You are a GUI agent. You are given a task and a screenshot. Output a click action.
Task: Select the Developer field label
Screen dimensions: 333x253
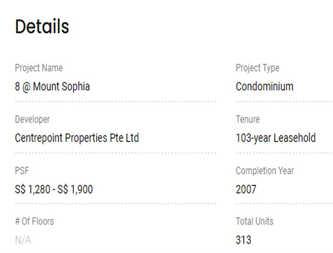[32, 119]
